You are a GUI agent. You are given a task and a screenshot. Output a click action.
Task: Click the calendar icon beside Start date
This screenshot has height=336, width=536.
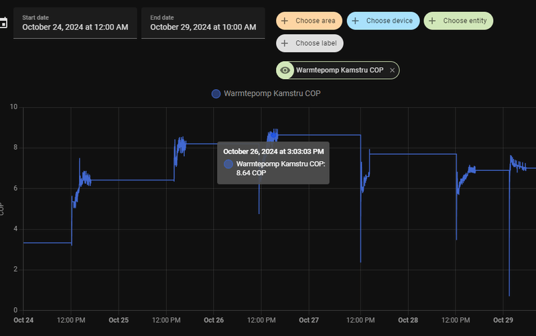[3, 23]
